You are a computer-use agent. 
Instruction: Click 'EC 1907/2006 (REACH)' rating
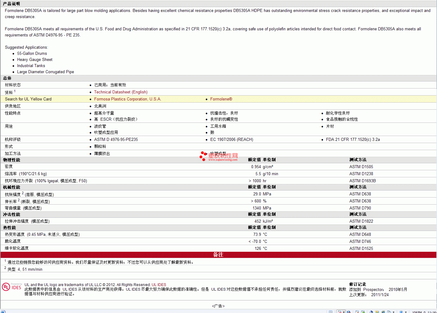[x=232, y=140]
